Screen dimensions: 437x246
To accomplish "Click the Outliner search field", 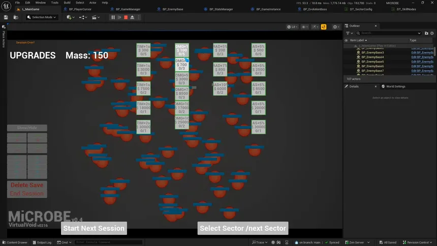I will pos(389,33).
